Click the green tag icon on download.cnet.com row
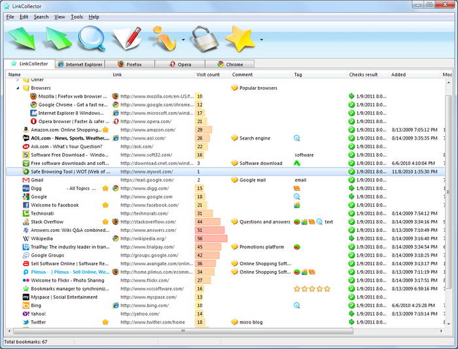The height and width of the screenshot is (349, 458). point(297,163)
